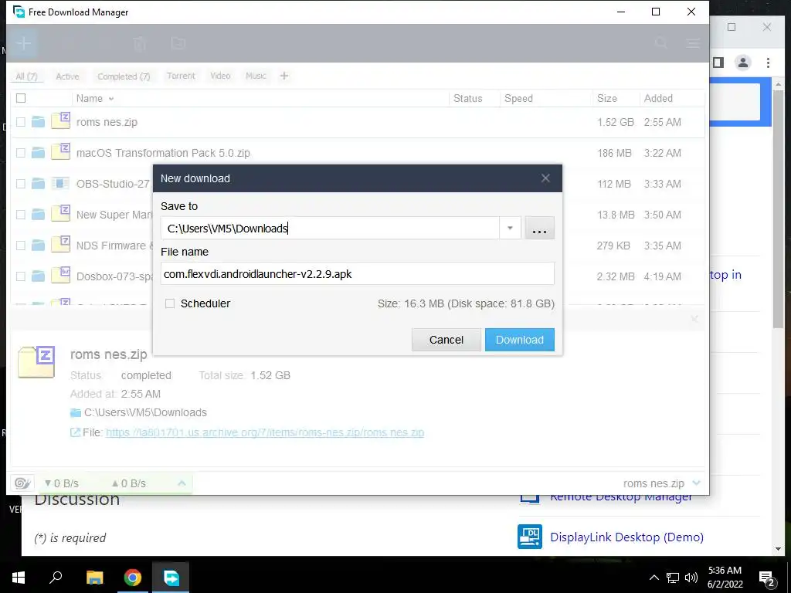This screenshot has width=791, height=593.
Task: Open DisplayLink Desktop (Demo) link in browser
Action: point(626,537)
